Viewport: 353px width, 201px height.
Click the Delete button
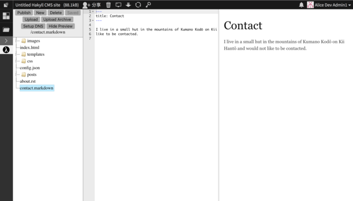(56, 13)
